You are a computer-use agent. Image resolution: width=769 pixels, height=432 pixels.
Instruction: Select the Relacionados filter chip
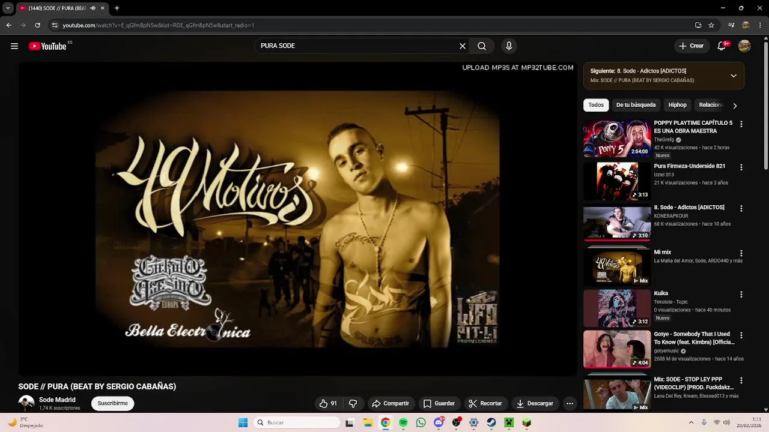point(711,105)
